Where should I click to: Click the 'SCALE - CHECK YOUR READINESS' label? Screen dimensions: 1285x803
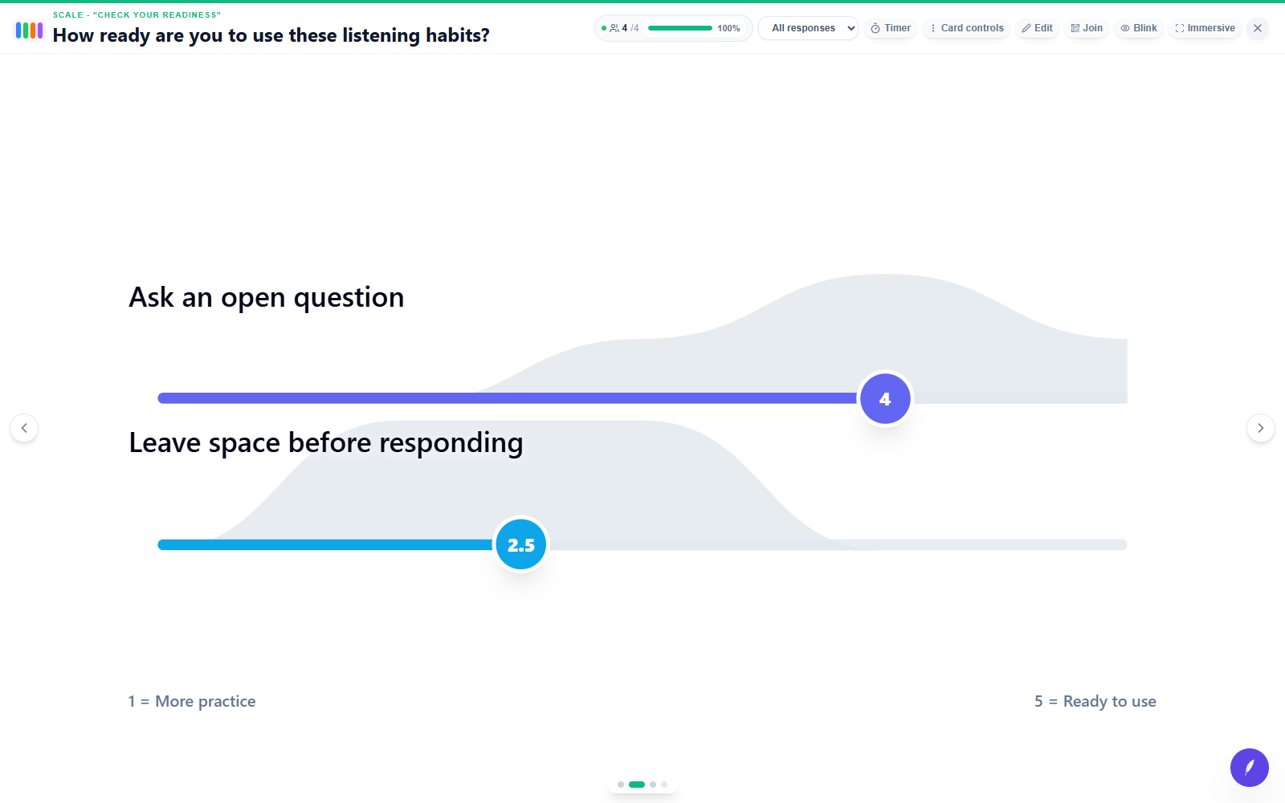137,14
